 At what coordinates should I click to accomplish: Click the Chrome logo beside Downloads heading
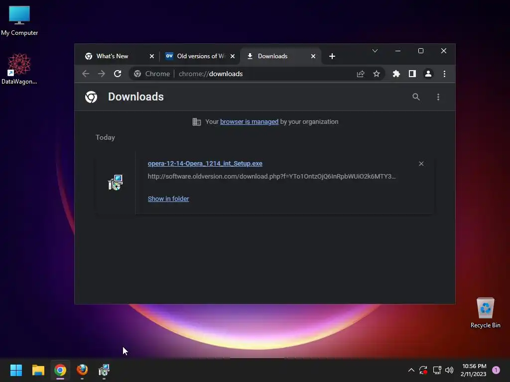pyautogui.click(x=91, y=97)
